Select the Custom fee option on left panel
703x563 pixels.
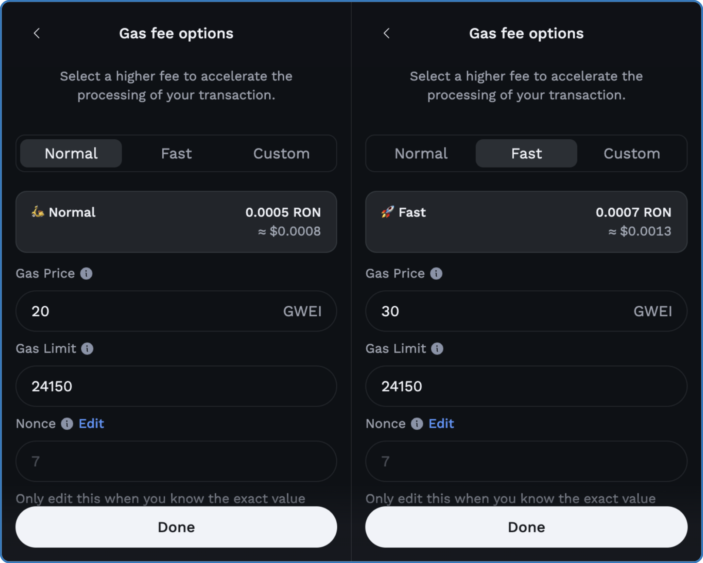[281, 153]
